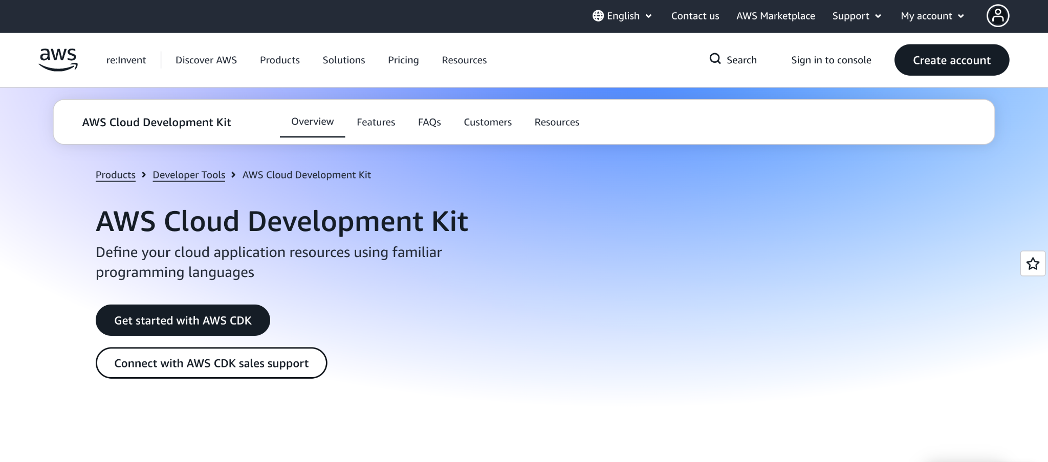Click the AWS Cloud Development Kit main heading
This screenshot has width=1048, height=462.
282,221
